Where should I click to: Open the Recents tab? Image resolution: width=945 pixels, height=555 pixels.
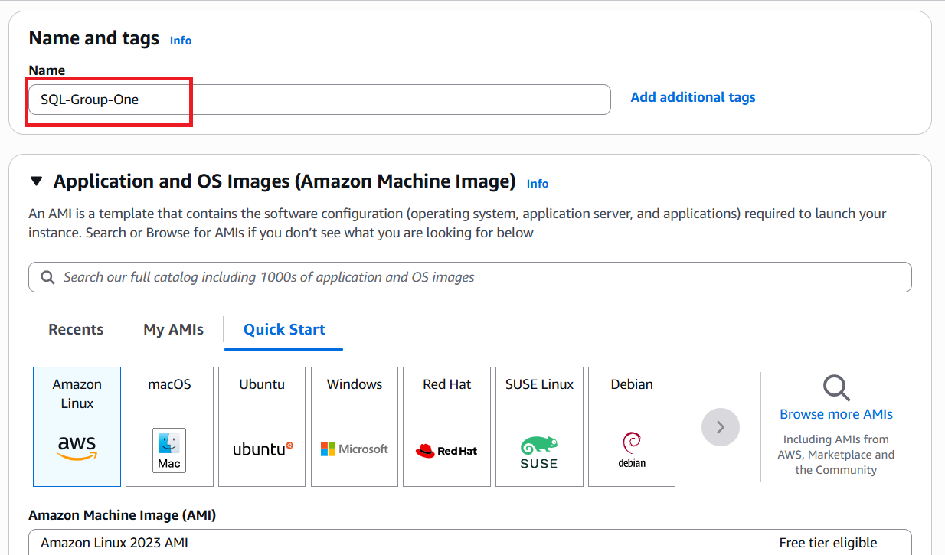(76, 329)
